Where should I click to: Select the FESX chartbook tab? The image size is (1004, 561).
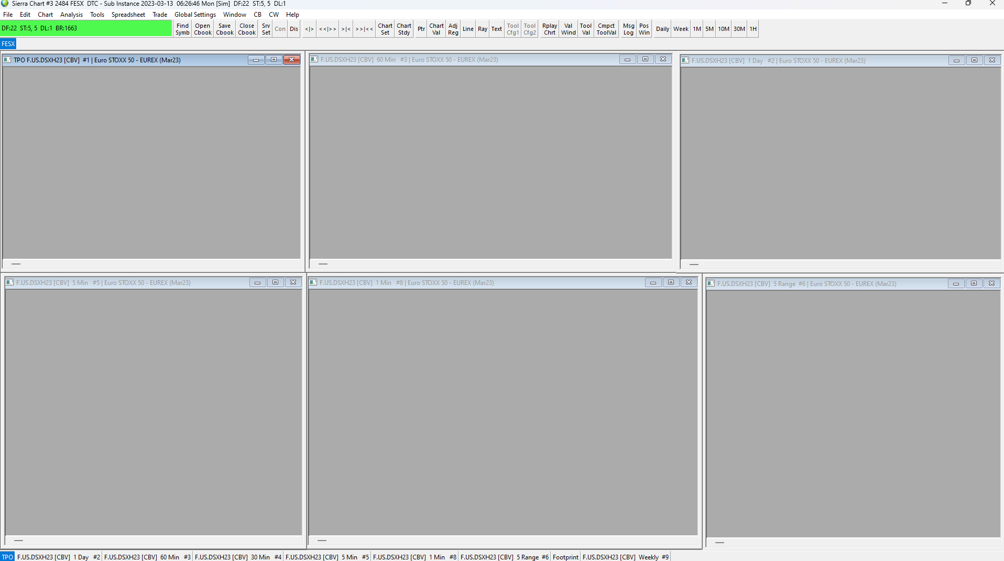(8, 44)
